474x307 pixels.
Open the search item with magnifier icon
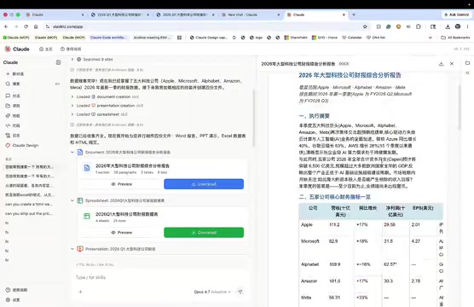pos(13,84)
